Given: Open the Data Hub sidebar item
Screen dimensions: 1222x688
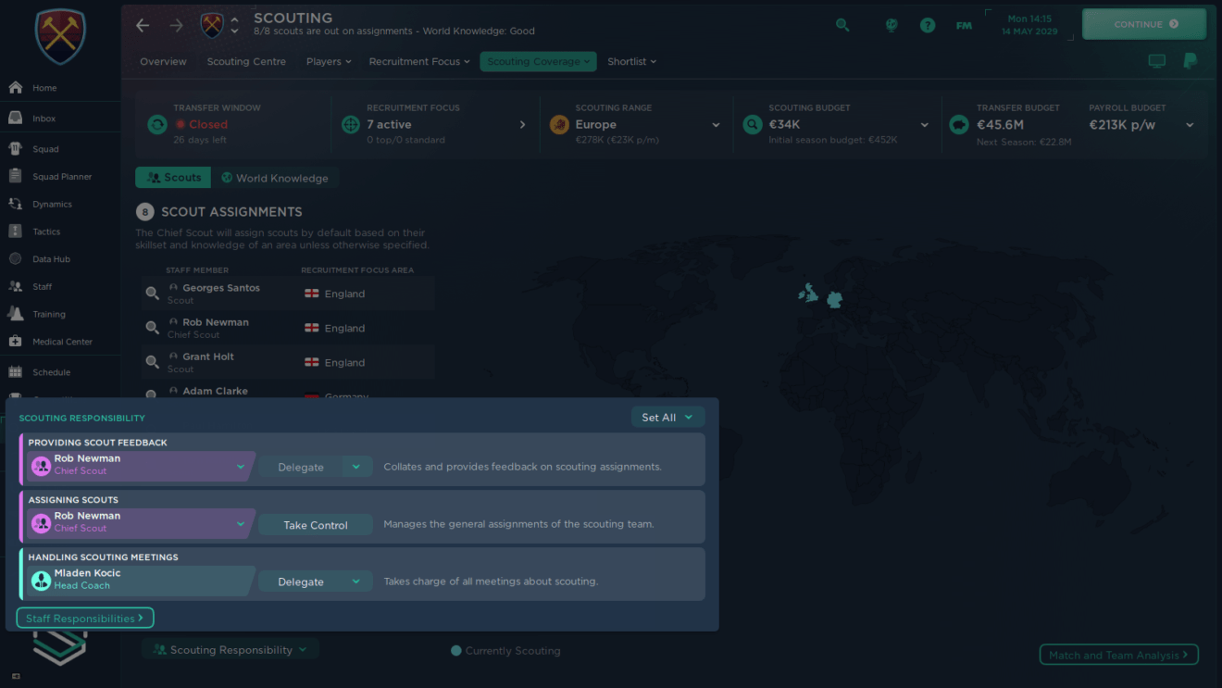Looking at the screenshot, I should tap(51, 259).
